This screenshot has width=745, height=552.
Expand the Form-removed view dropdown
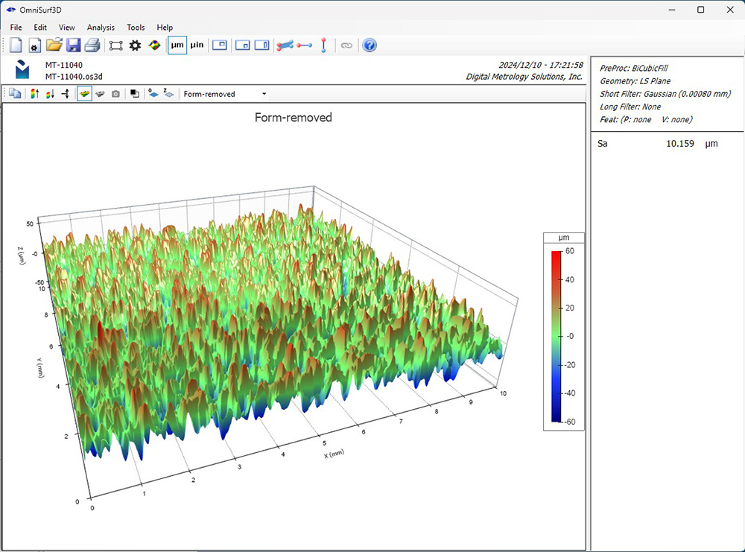pyautogui.click(x=264, y=94)
